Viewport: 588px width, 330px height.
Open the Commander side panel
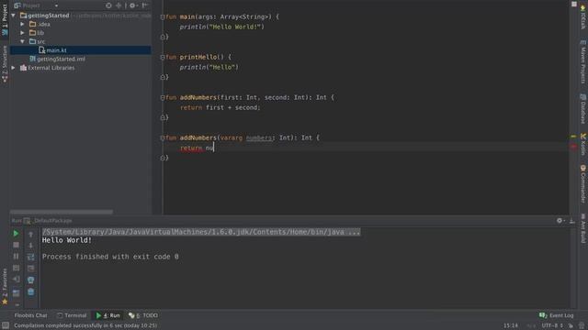click(583, 184)
